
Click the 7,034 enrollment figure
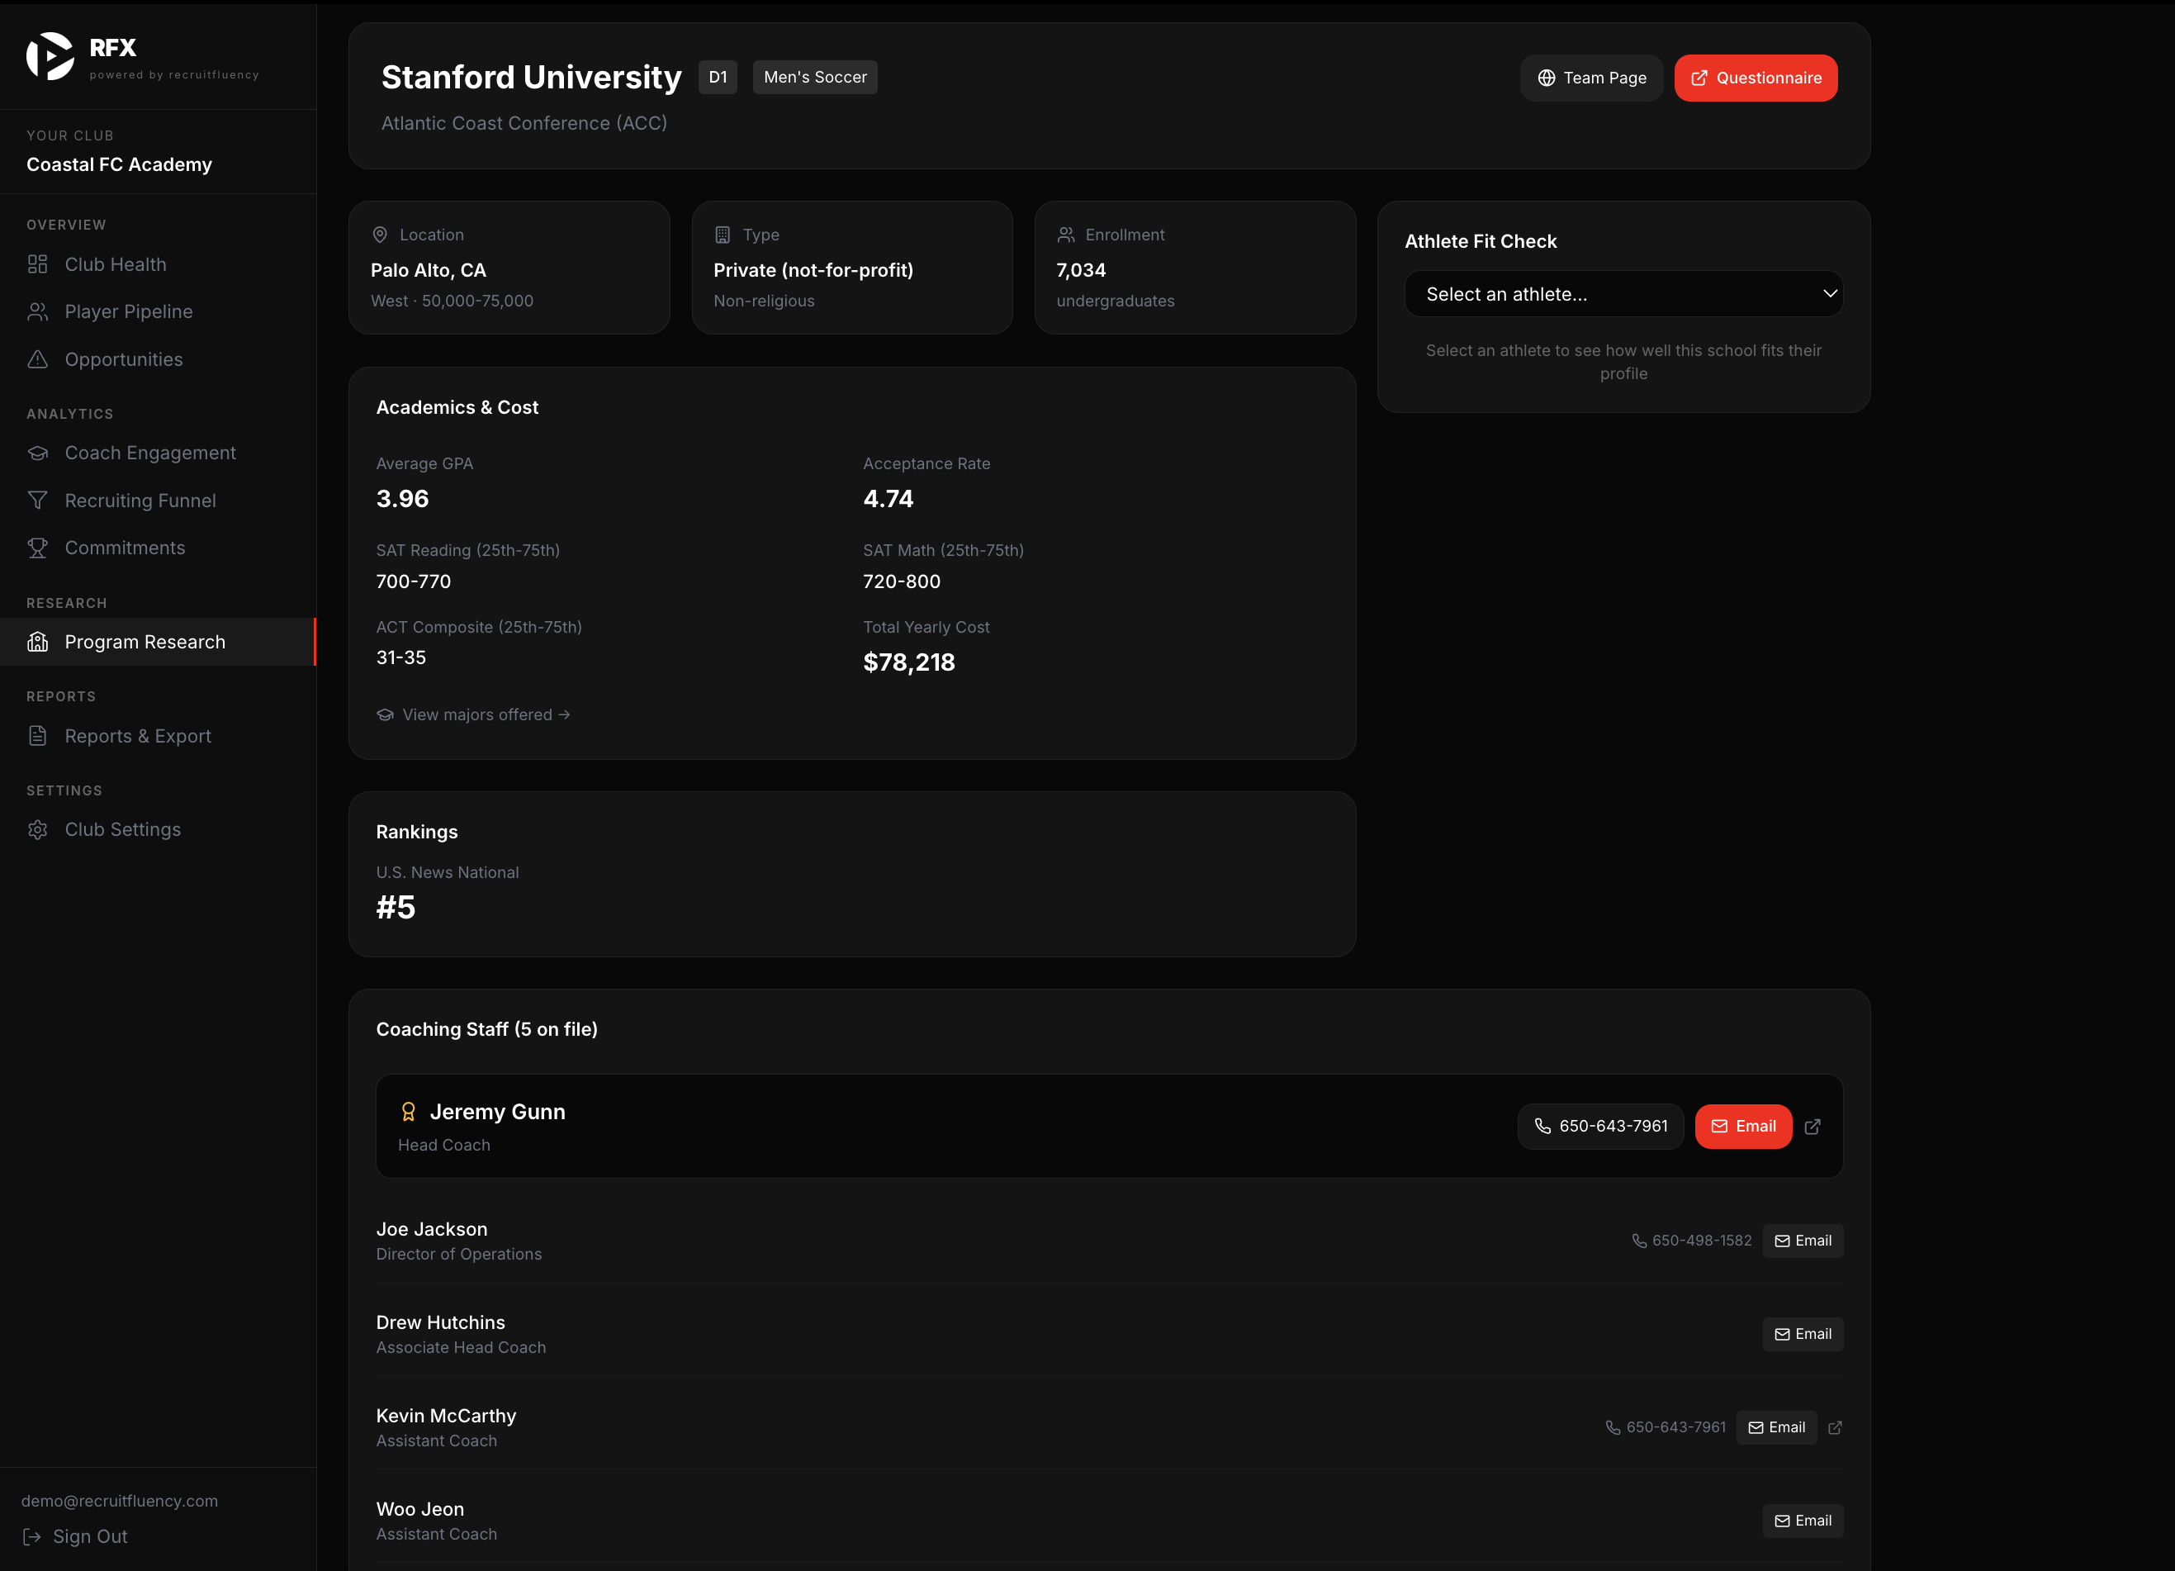coord(1081,270)
